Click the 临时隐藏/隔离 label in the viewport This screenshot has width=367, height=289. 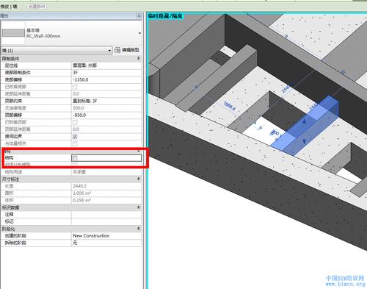pos(165,16)
